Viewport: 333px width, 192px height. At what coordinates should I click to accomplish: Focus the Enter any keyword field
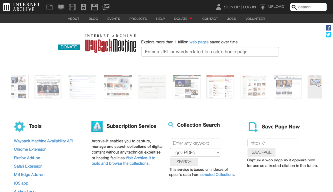coord(195,143)
